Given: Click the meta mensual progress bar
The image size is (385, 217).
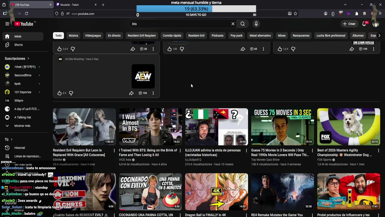Looking at the screenshot, I should click(x=196, y=9).
